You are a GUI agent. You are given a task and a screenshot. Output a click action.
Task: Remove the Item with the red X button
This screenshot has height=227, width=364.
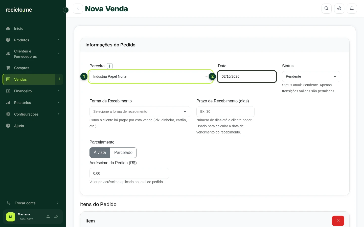(338, 221)
